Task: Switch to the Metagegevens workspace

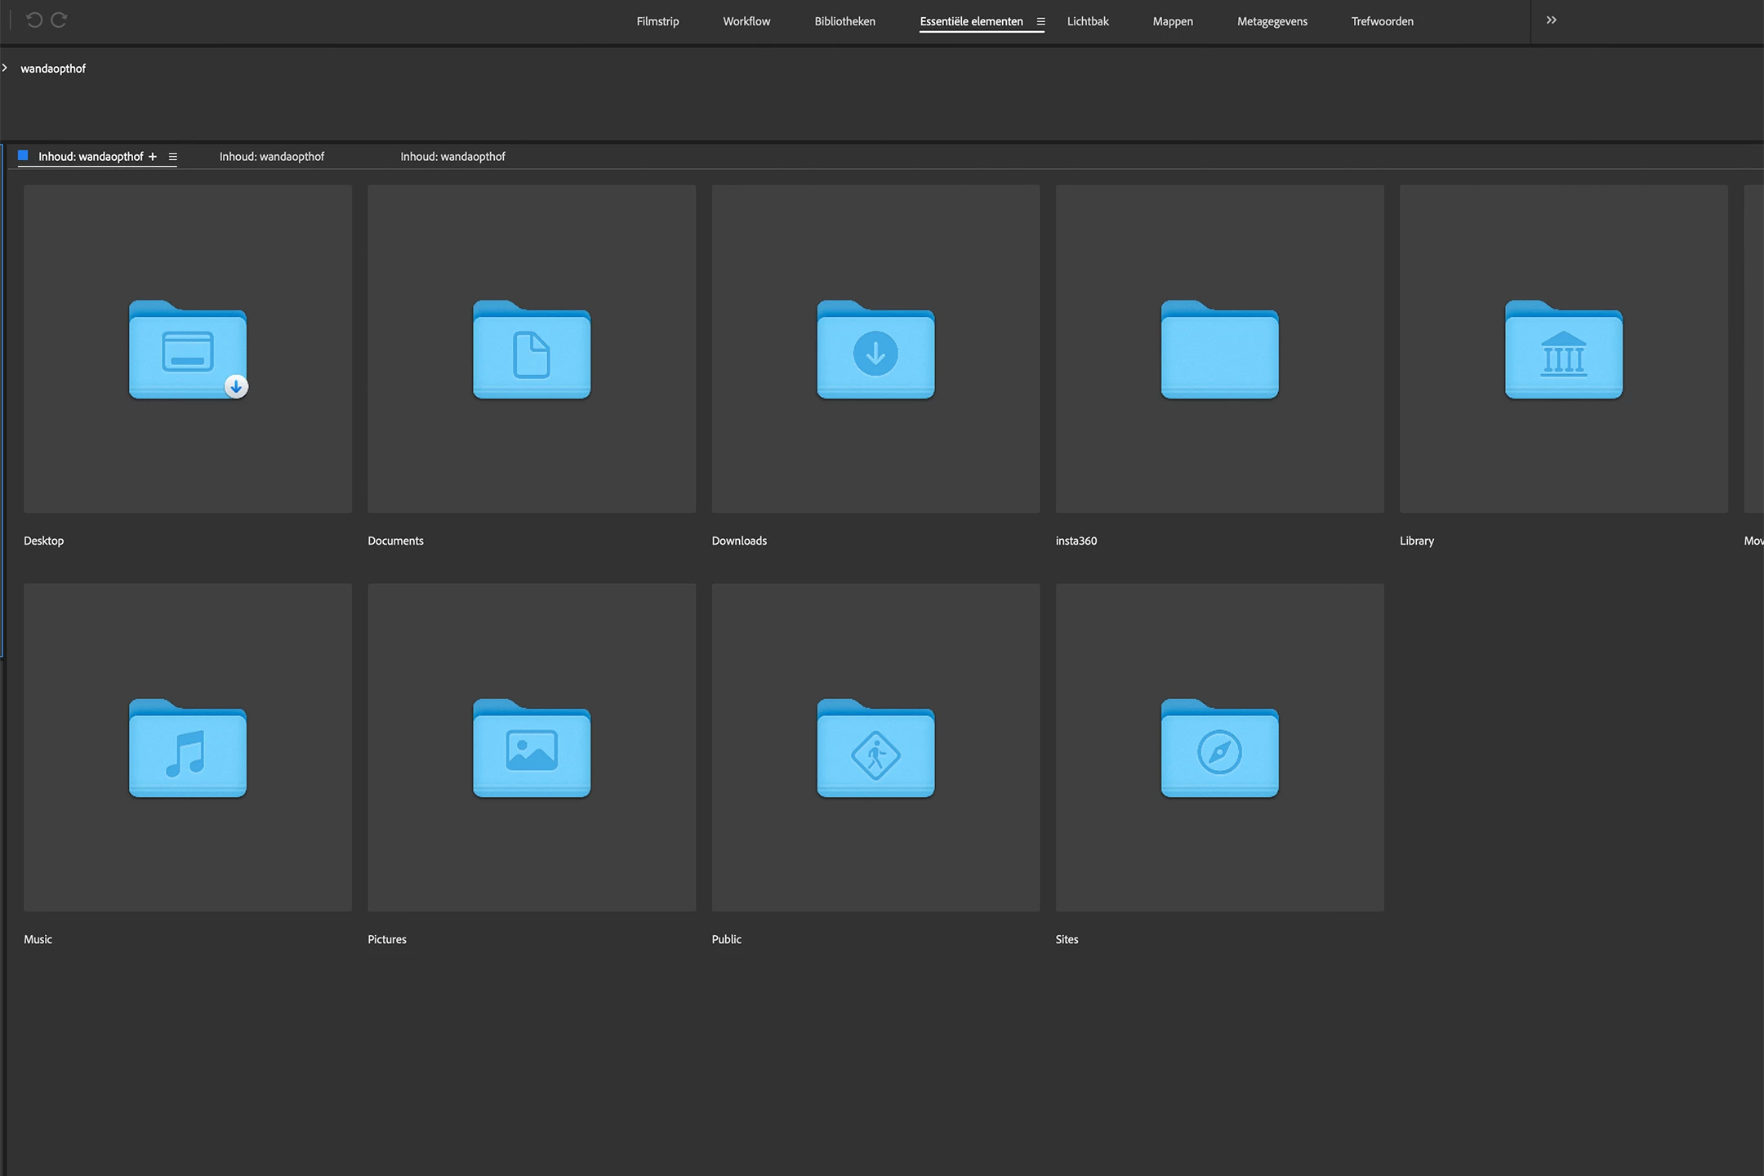Action: click(x=1272, y=21)
